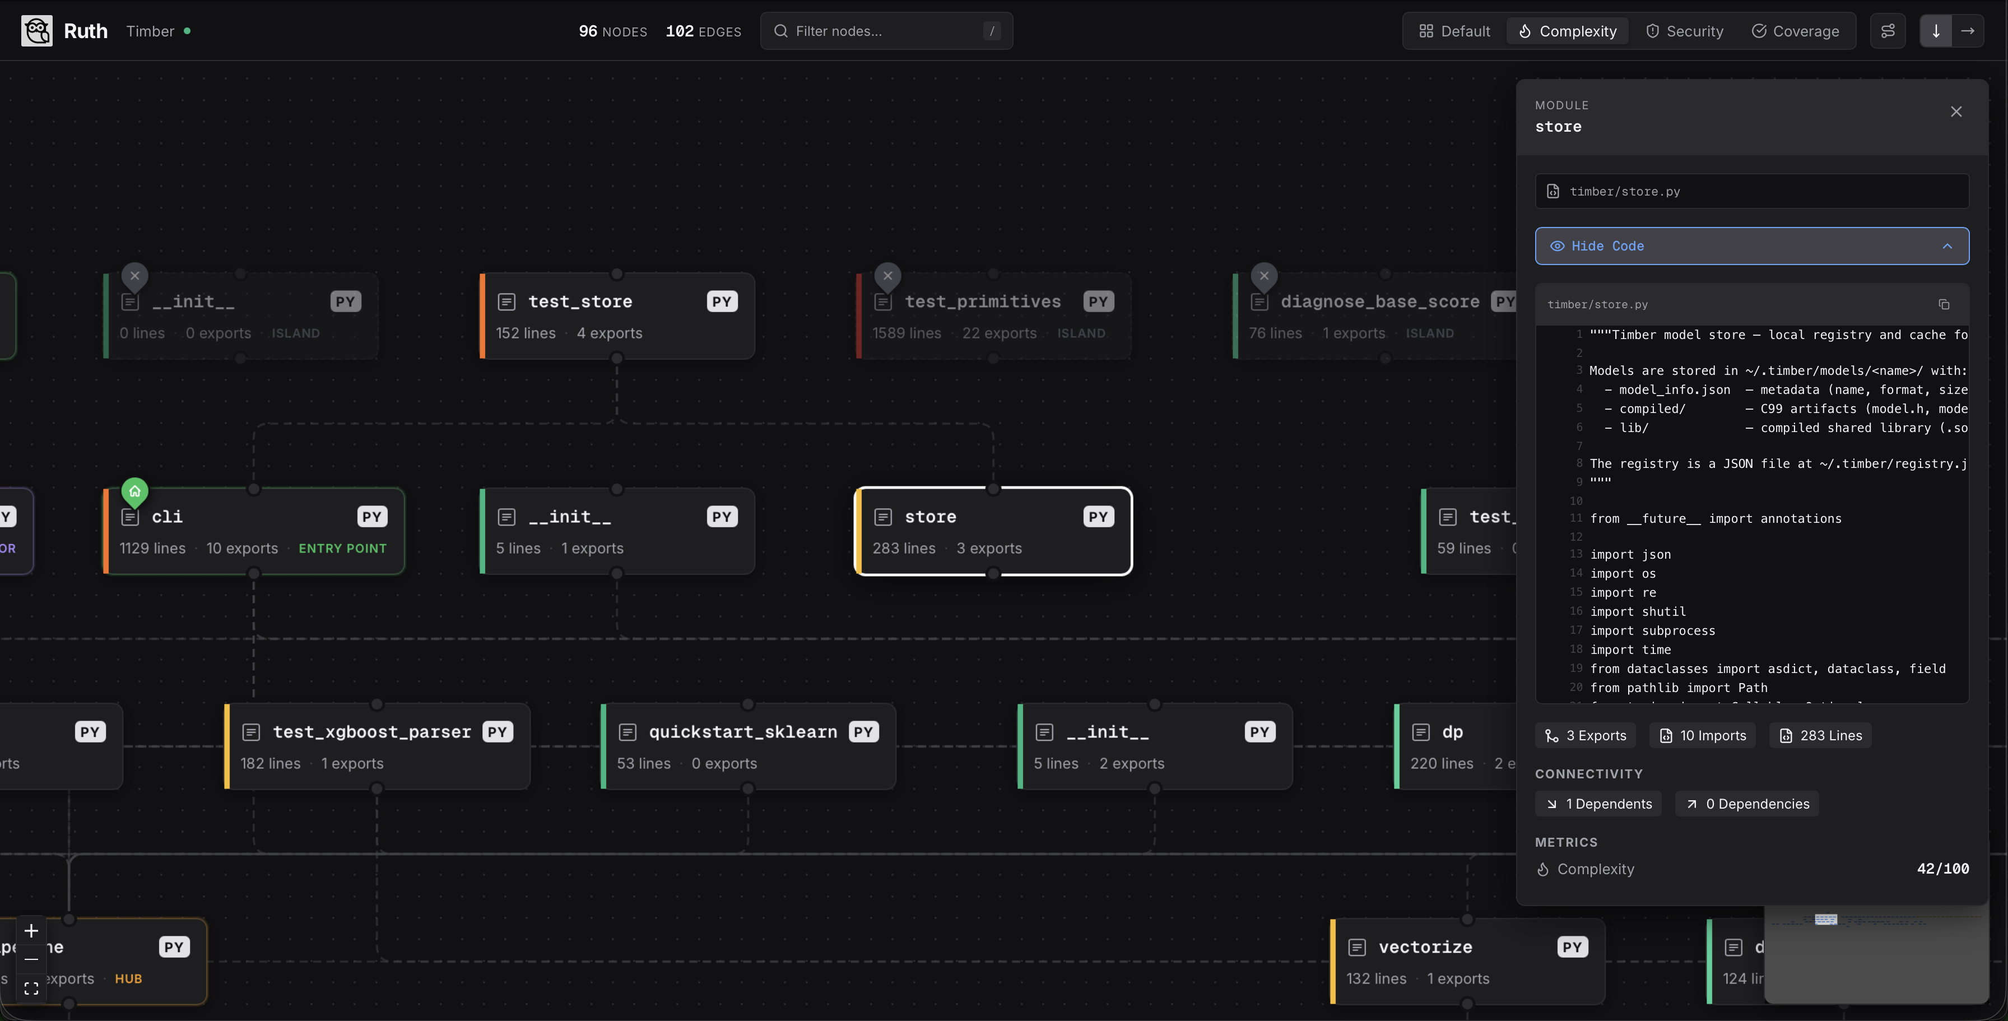Click the Exports branch icon in the panel
This screenshot has height=1021, width=2008.
click(x=1552, y=736)
